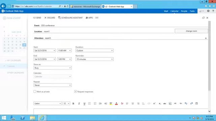Insert an inline picture

pyautogui.click(x=170, y=104)
